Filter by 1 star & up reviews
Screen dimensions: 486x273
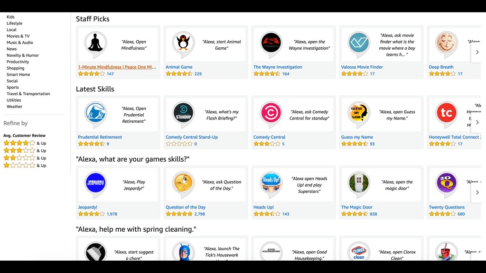(x=25, y=165)
